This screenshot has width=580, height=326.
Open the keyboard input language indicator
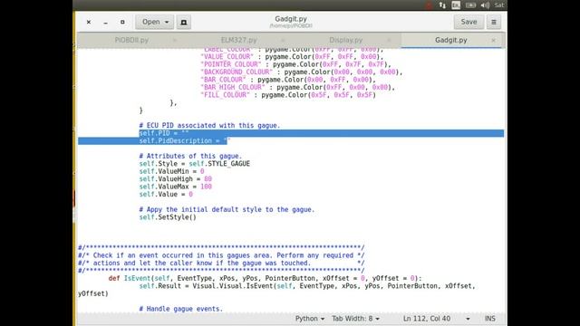[x=456, y=5]
